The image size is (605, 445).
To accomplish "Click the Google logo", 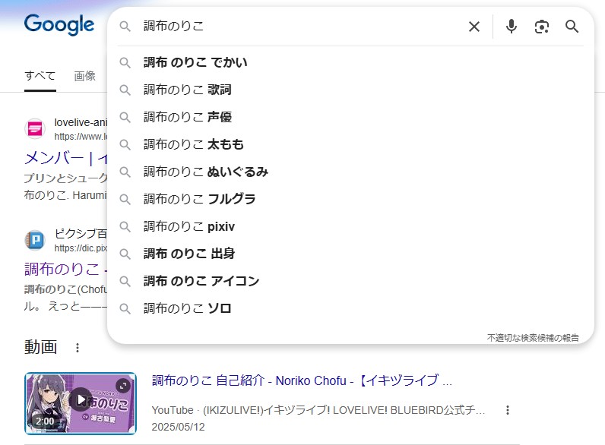I will 59,24.
